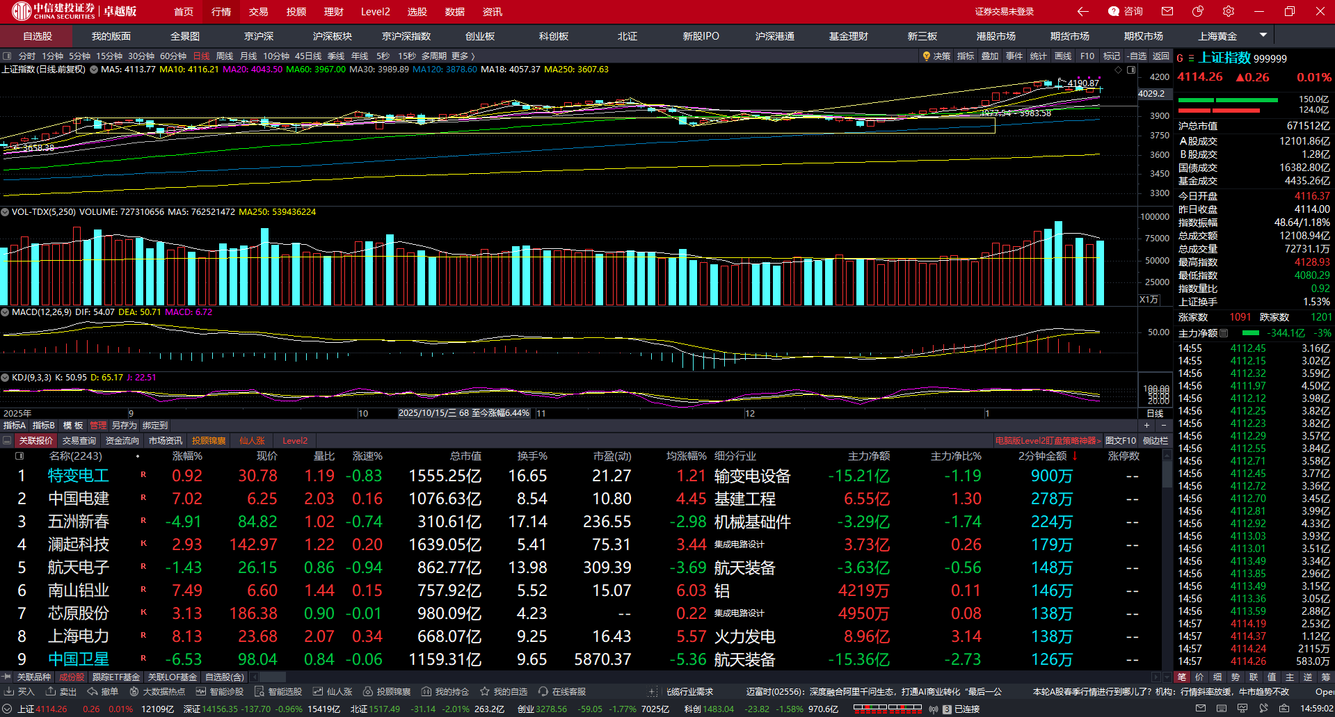Switch to 资金流向 tab

click(122, 441)
